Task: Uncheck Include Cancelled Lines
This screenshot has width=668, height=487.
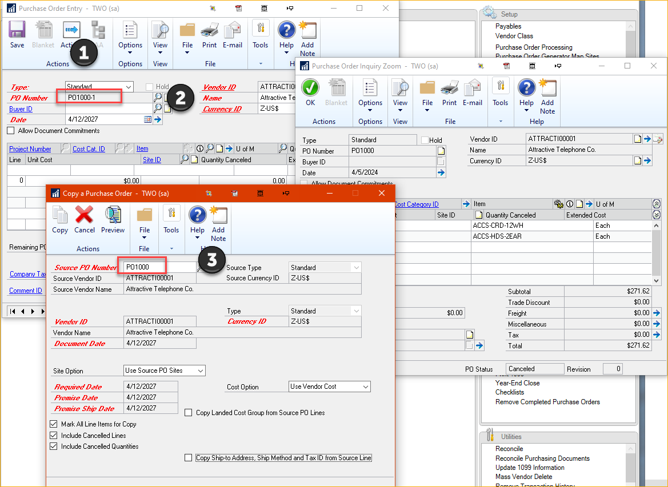Action: click(x=54, y=436)
